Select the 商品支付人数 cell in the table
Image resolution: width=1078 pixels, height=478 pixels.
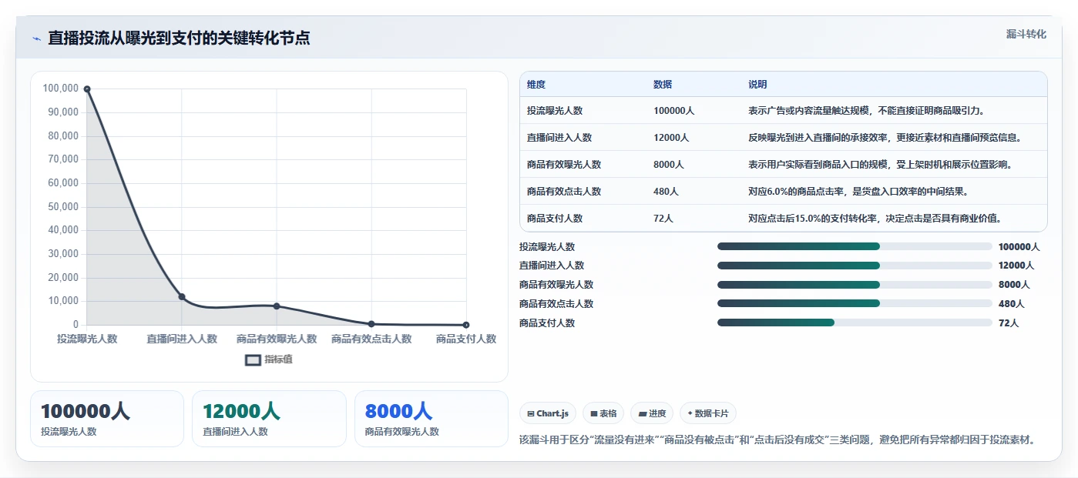tap(555, 219)
